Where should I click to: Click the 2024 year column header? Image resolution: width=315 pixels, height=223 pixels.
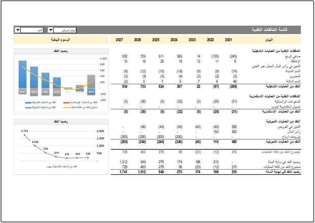(x=174, y=40)
